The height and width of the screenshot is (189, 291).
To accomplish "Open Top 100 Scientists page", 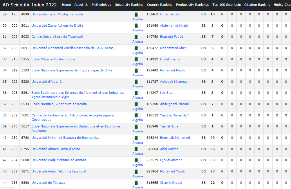I will pyautogui.click(x=227, y=5).
